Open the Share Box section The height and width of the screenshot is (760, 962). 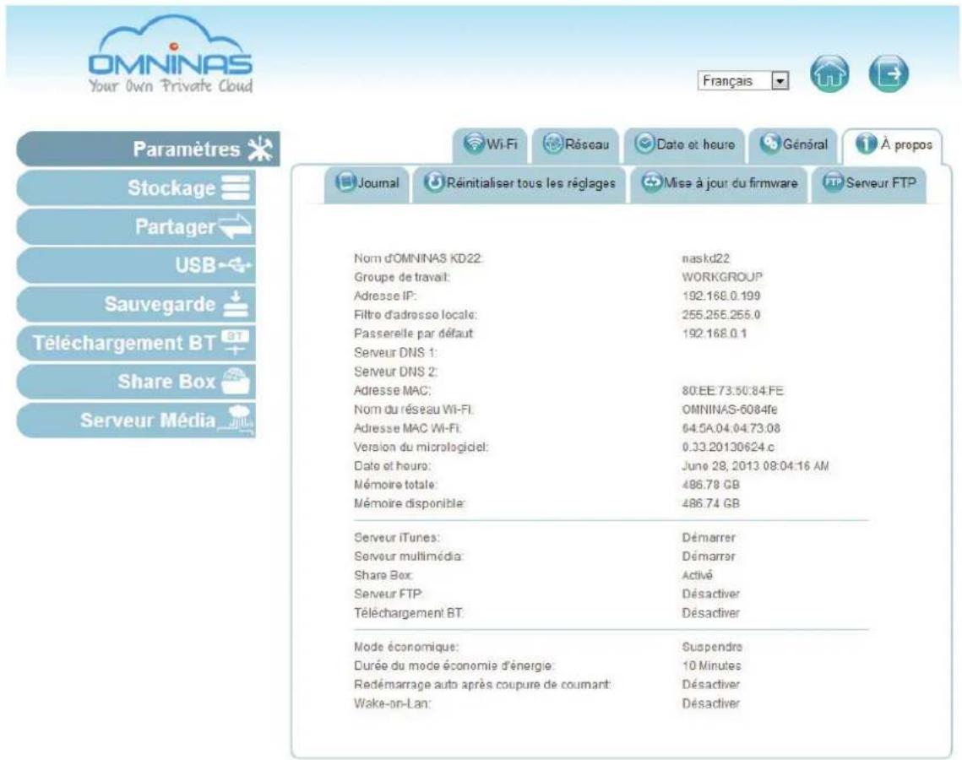click(x=136, y=381)
